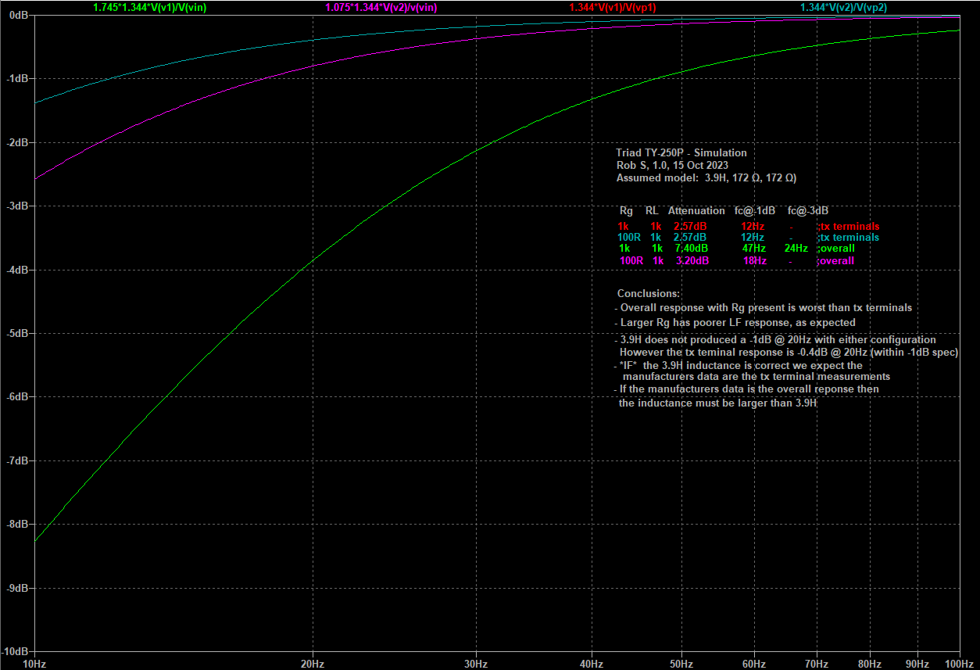Click the -6dB vertical axis label
The height and width of the screenshot is (670, 980).
pos(17,397)
